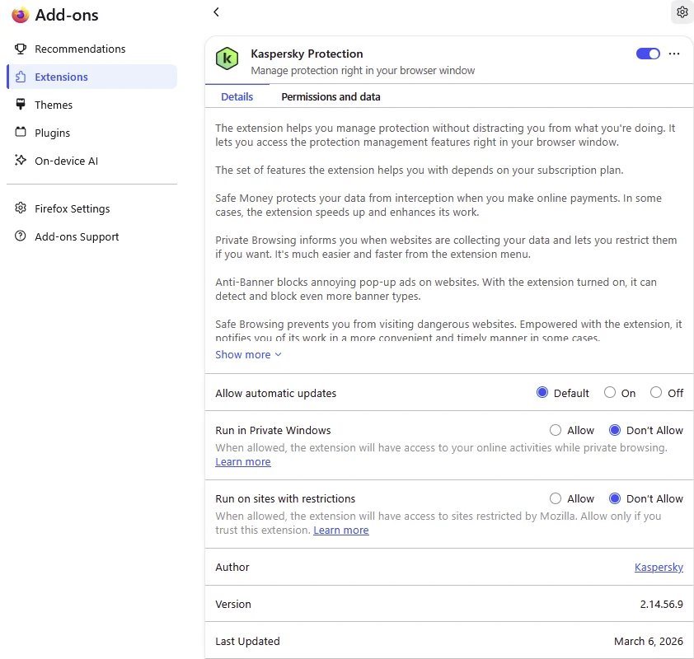Click the Kaspersky Protection title
The width and height of the screenshot is (694, 659).
[307, 54]
